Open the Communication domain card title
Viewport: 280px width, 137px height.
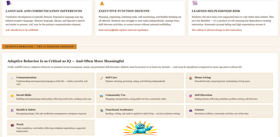tap(26, 78)
